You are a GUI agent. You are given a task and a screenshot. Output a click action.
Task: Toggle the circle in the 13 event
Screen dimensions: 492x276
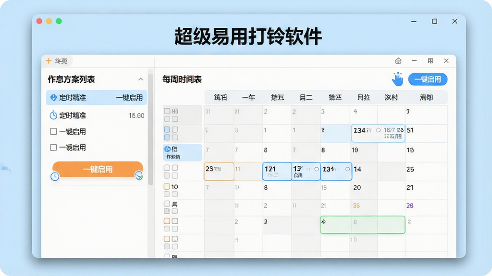[316, 169]
